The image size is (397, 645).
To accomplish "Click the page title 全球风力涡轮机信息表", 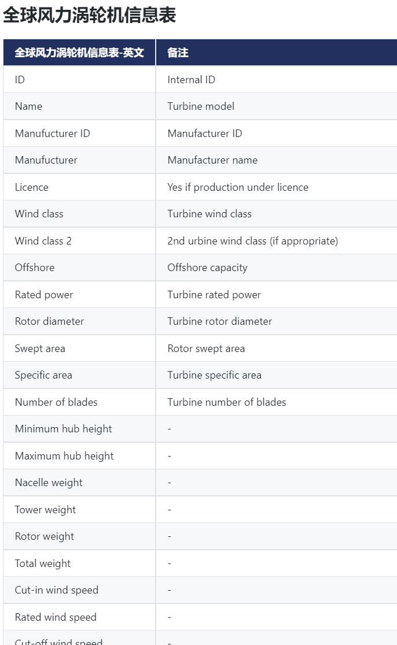I will coord(90,15).
